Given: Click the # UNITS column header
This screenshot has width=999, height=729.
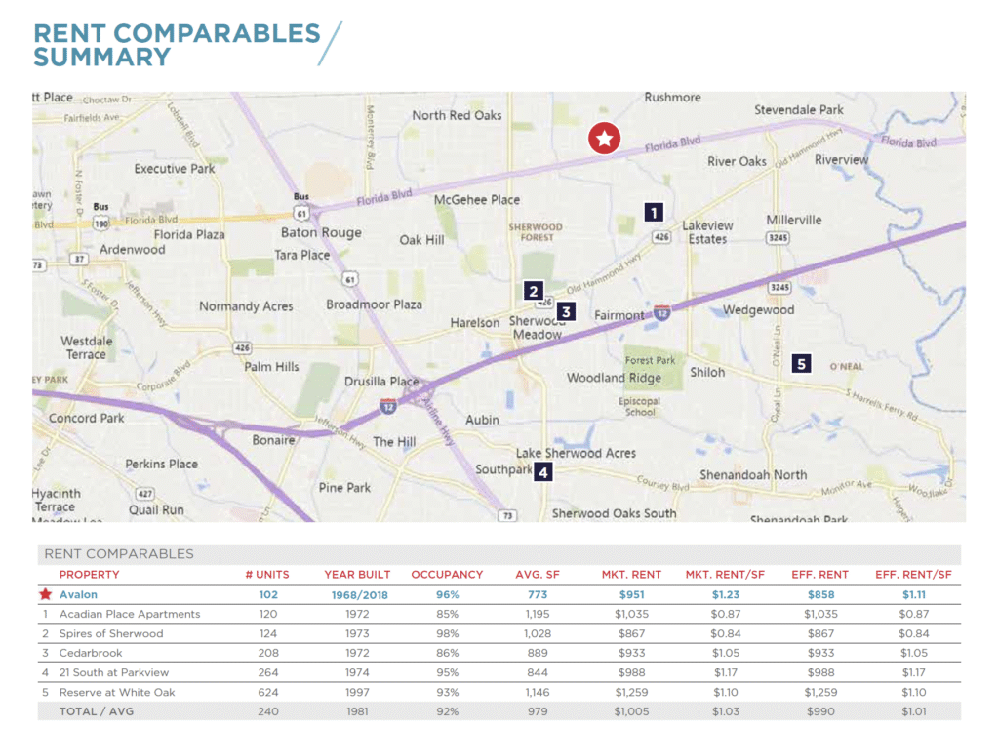Looking at the screenshot, I should coord(267,574).
